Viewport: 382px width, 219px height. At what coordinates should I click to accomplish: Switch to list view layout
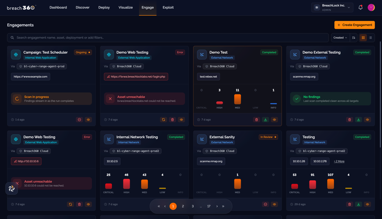[370, 38]
